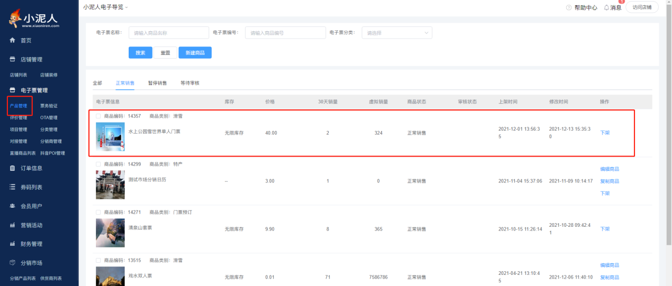Viewport: 672px width, 286px height.
Task: Open notifications via the 消息 bell icon
Action: point(606,7)
